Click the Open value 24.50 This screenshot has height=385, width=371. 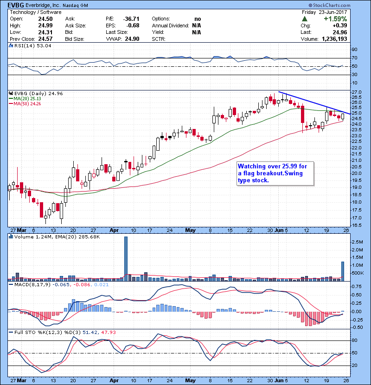(x=45, y=19)
